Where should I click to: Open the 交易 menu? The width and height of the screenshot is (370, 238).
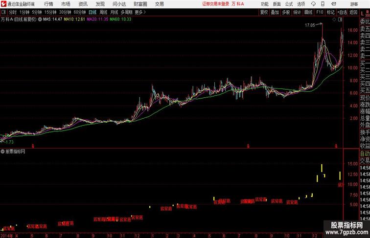click(160, 4)
